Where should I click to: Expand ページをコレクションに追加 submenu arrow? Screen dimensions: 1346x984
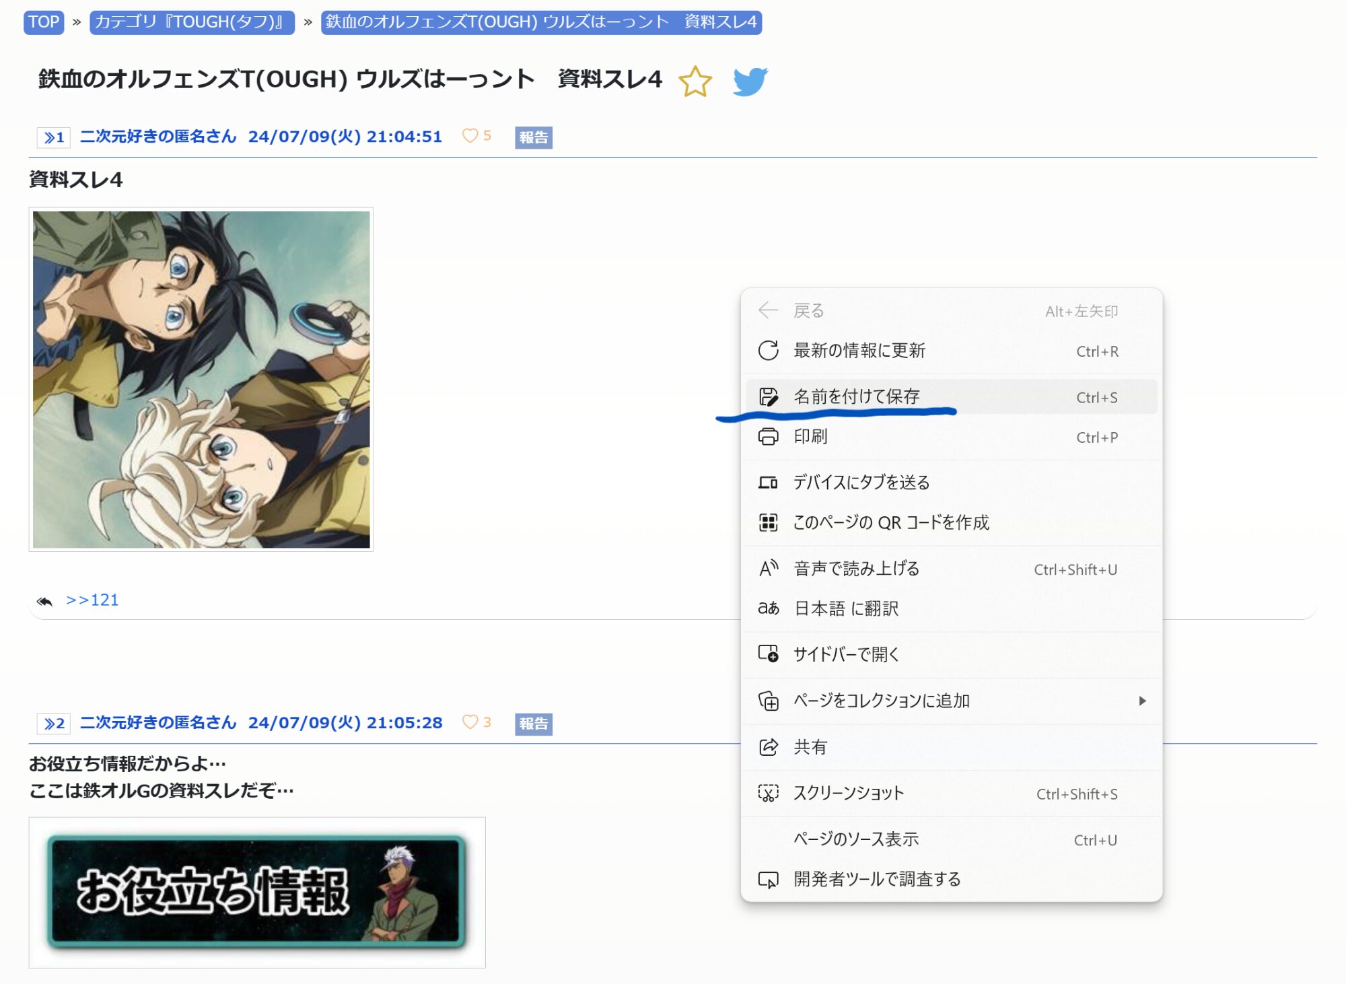pos(1142,701)
